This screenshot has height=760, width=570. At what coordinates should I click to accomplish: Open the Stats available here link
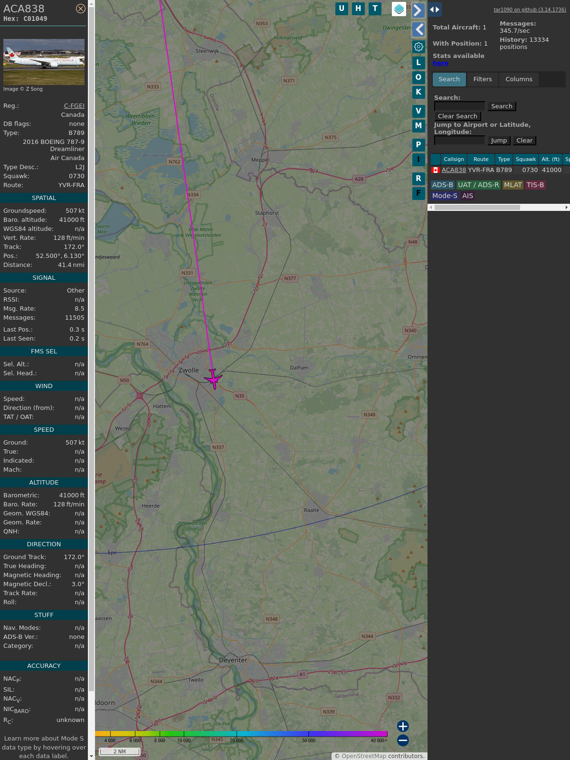click(x=440, y=63)
